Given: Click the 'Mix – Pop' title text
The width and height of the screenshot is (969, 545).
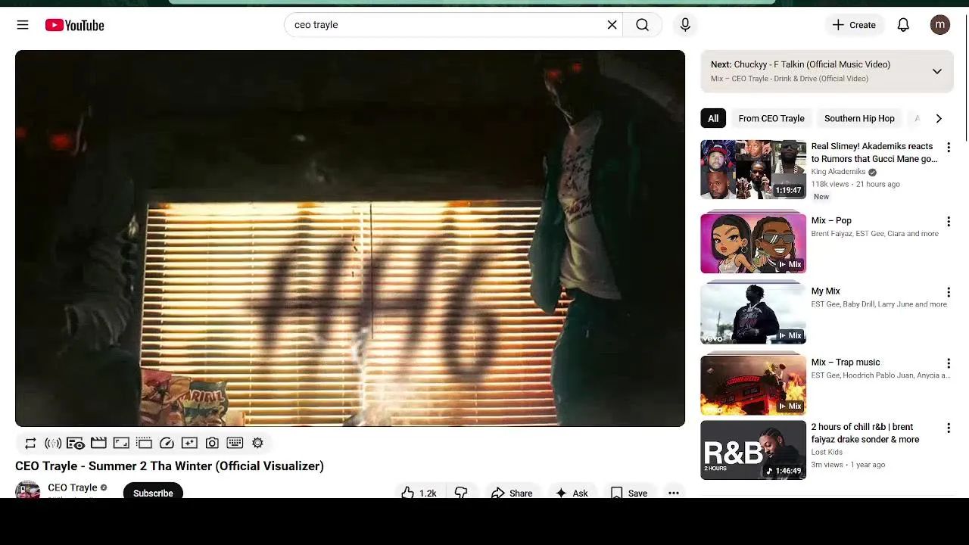Looking at the screenshot, I should point(831,220).
